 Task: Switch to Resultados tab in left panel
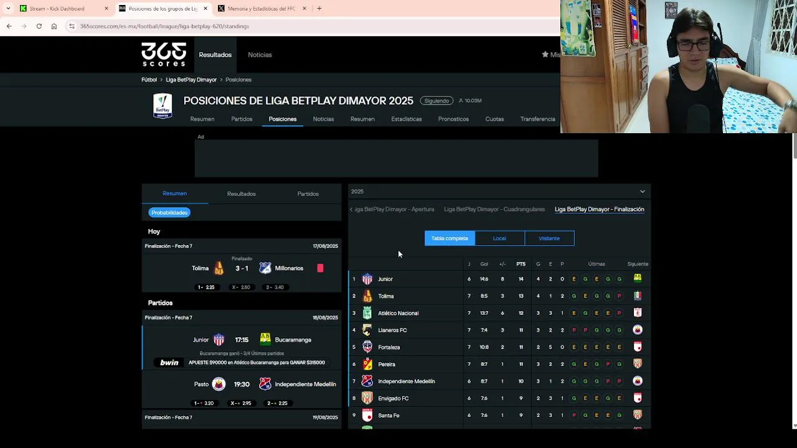tap(242, 194)
